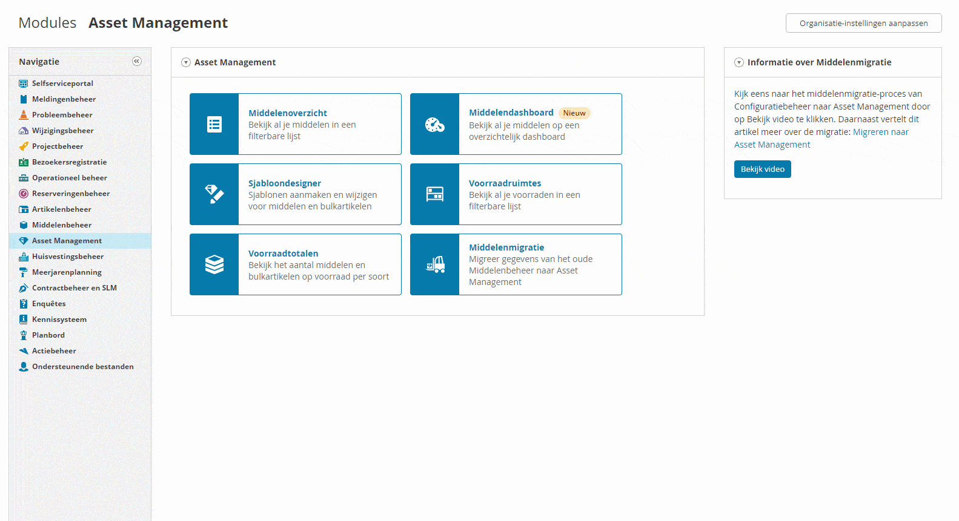Open the Sjabloondesigner title link
The width and height of the screenshot is (959, 521).
[x=285, y=183]
